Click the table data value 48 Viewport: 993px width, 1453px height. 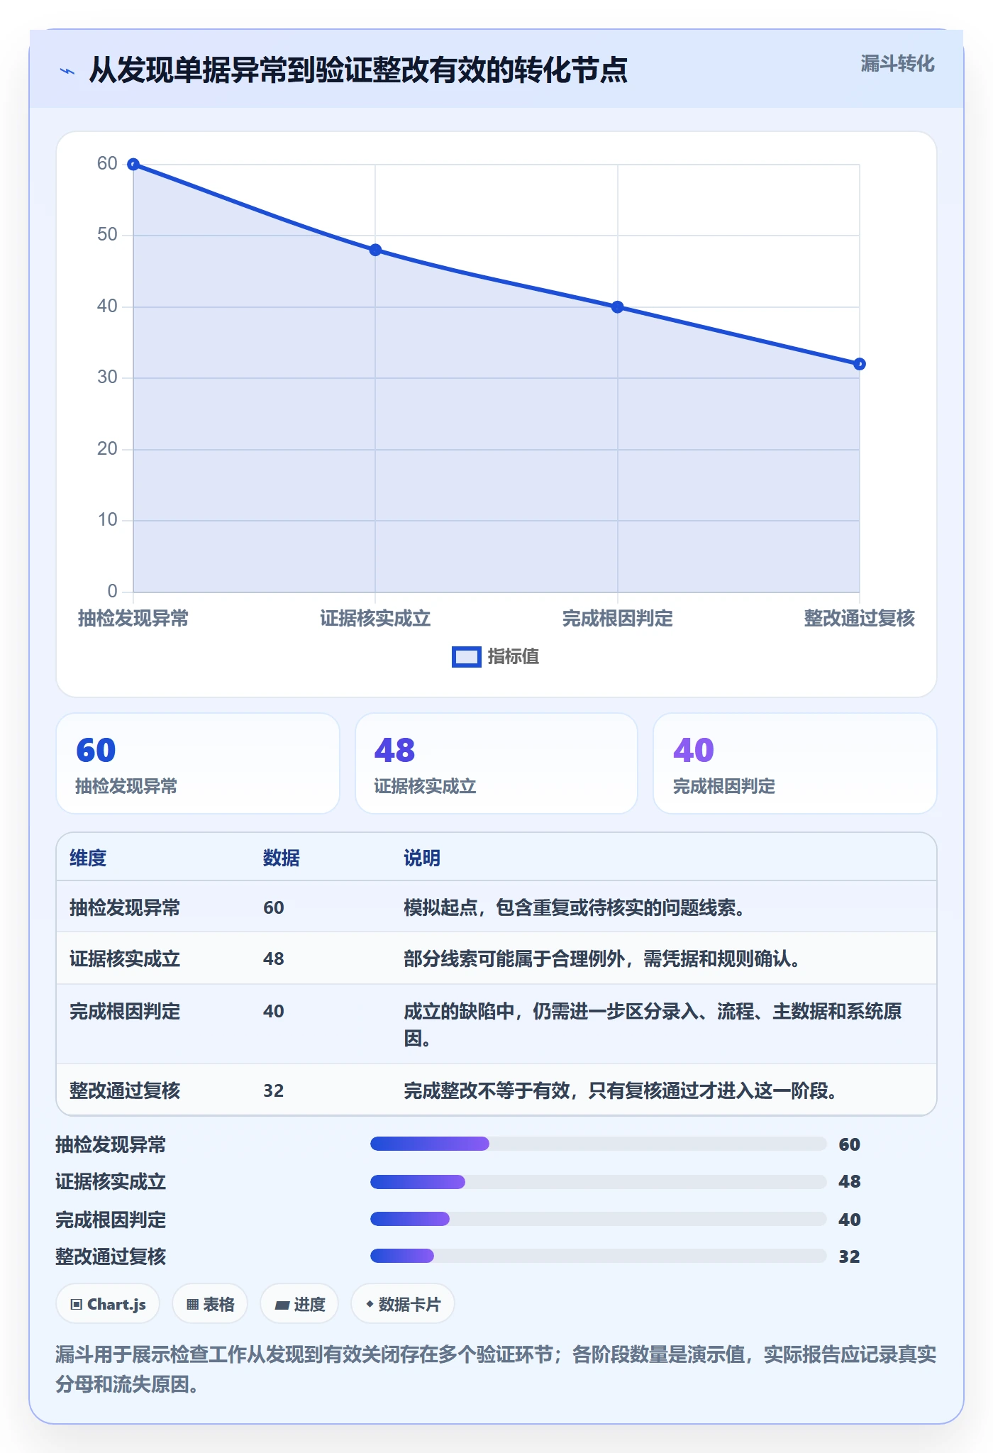pyautogui.click(x=274, y=959)
